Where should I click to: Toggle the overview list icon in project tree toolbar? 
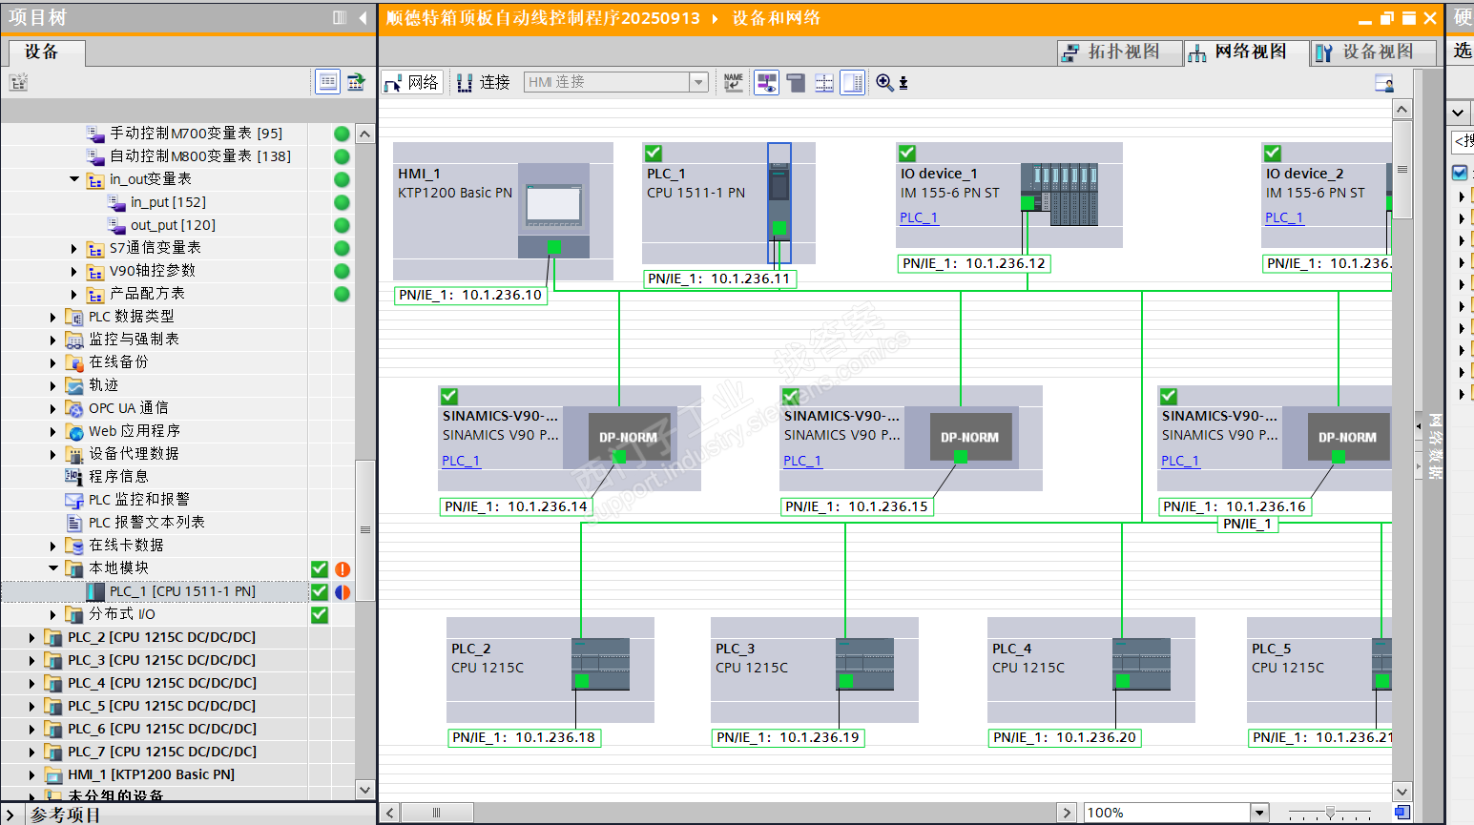pyautogui.click(x=327, y=82)
